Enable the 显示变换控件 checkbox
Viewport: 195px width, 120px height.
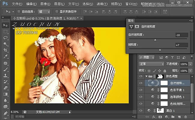point(57,12)
